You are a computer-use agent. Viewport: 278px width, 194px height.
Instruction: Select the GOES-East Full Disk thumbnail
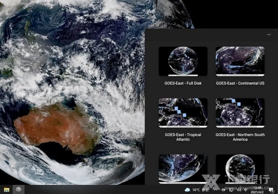182,61
